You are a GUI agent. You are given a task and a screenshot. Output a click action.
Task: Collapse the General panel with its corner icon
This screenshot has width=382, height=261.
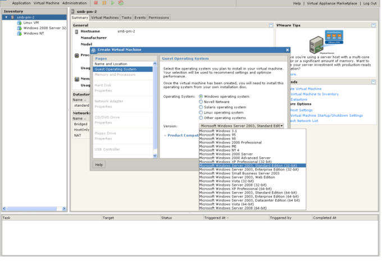[x=271, y=25]
